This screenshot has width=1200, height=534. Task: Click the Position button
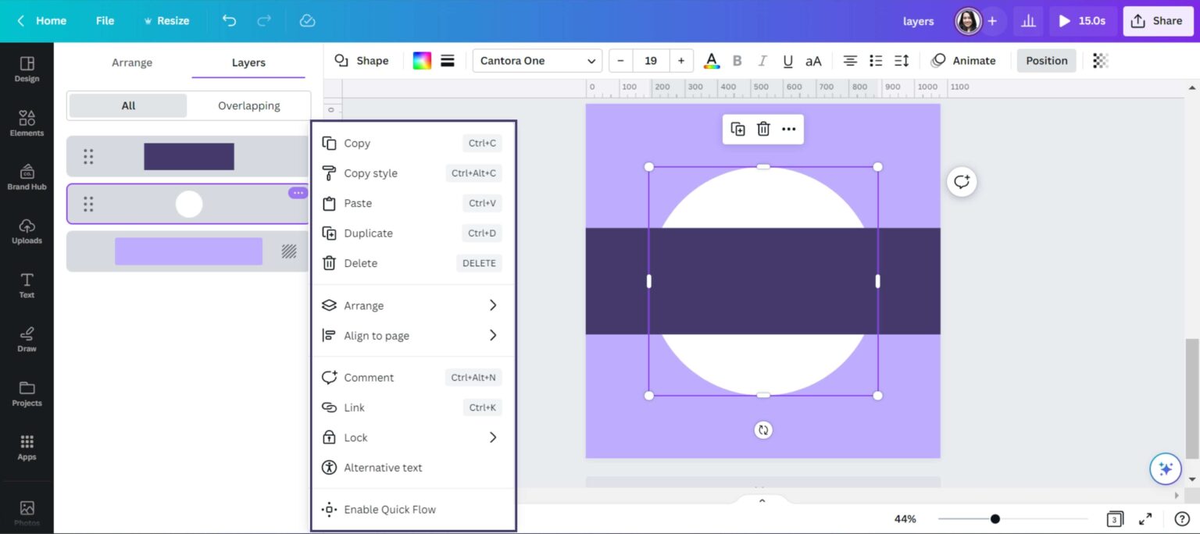point(1046,60)
